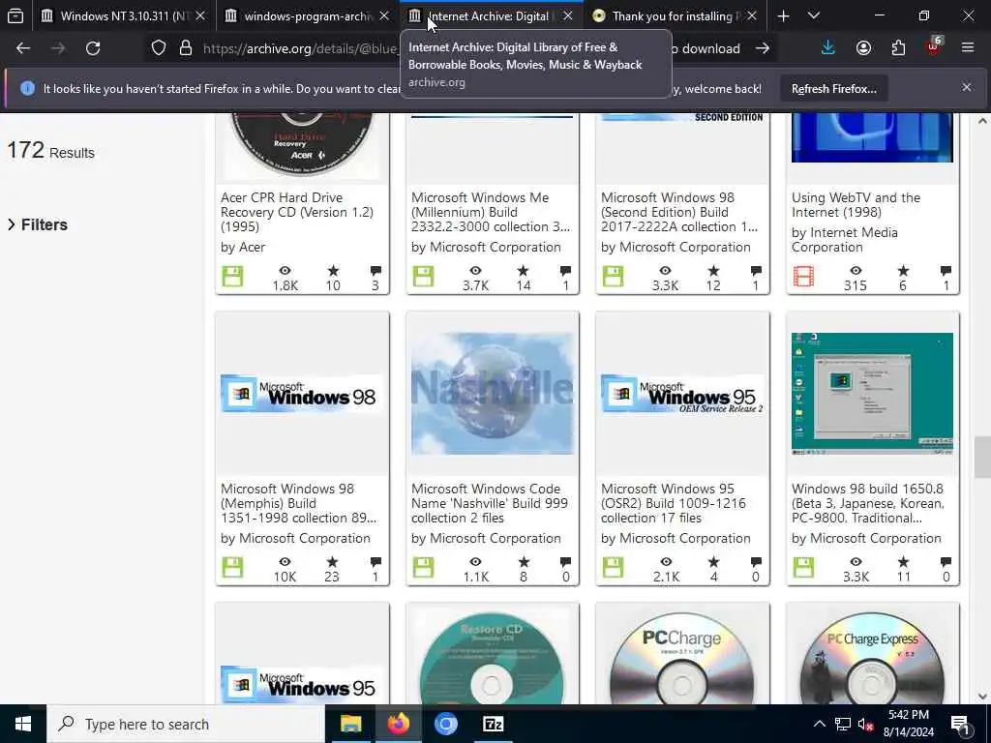Screen dimensions: 991x743
Task: Open the Firefox downloads panel
Action: point(828,48)
